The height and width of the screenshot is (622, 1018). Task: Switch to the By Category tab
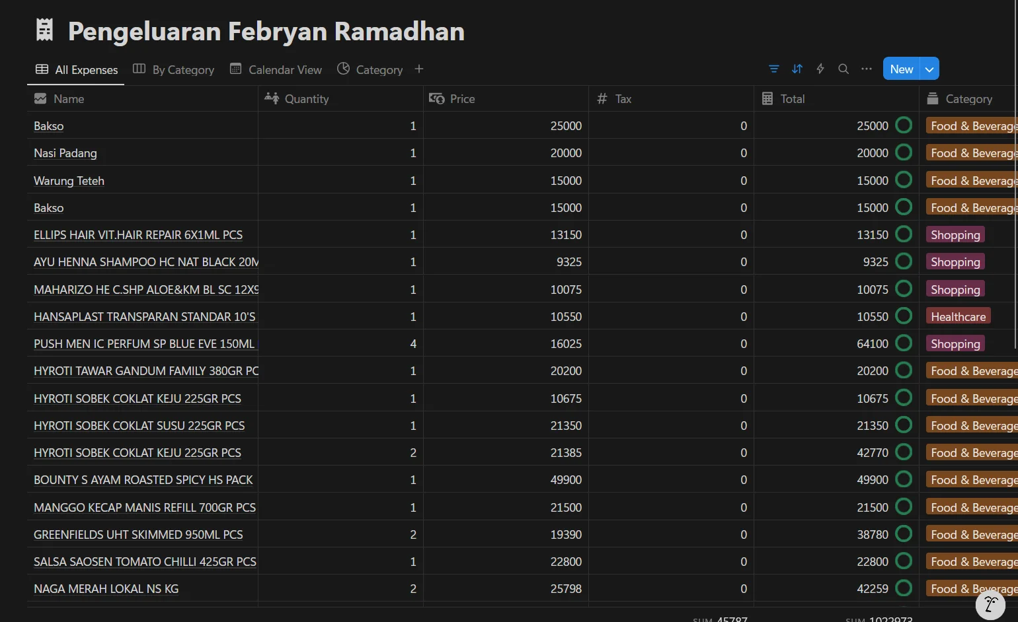[x=173, y=69]
